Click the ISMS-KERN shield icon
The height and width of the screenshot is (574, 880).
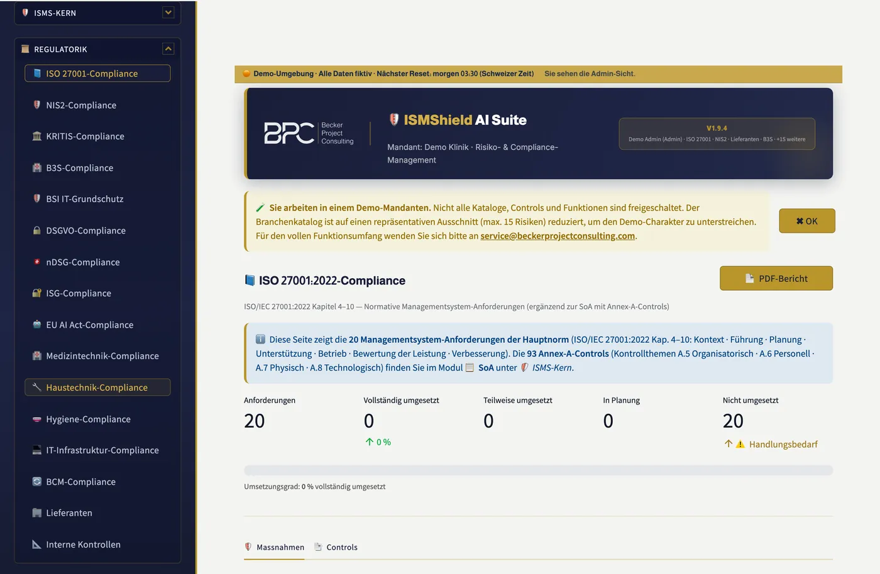[x=25, y=13]
